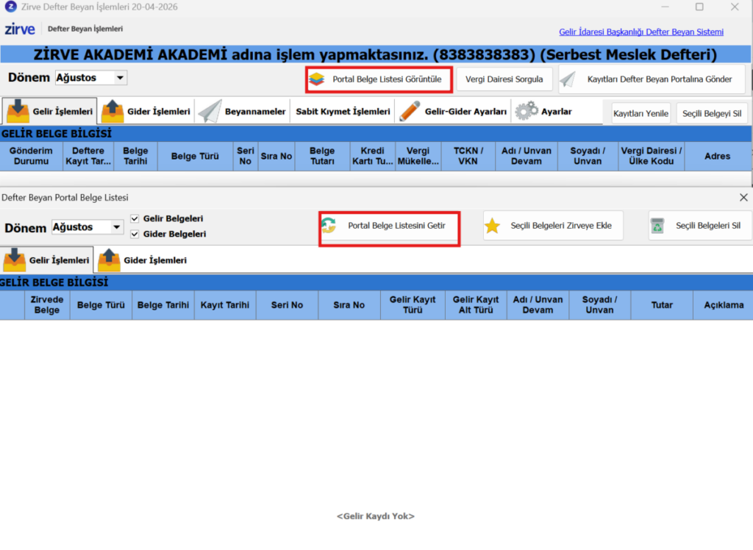The image size is (753, 550).
Task: Select the Gelir İşlemleri tab in portal list panel
Action: [46, 260]
